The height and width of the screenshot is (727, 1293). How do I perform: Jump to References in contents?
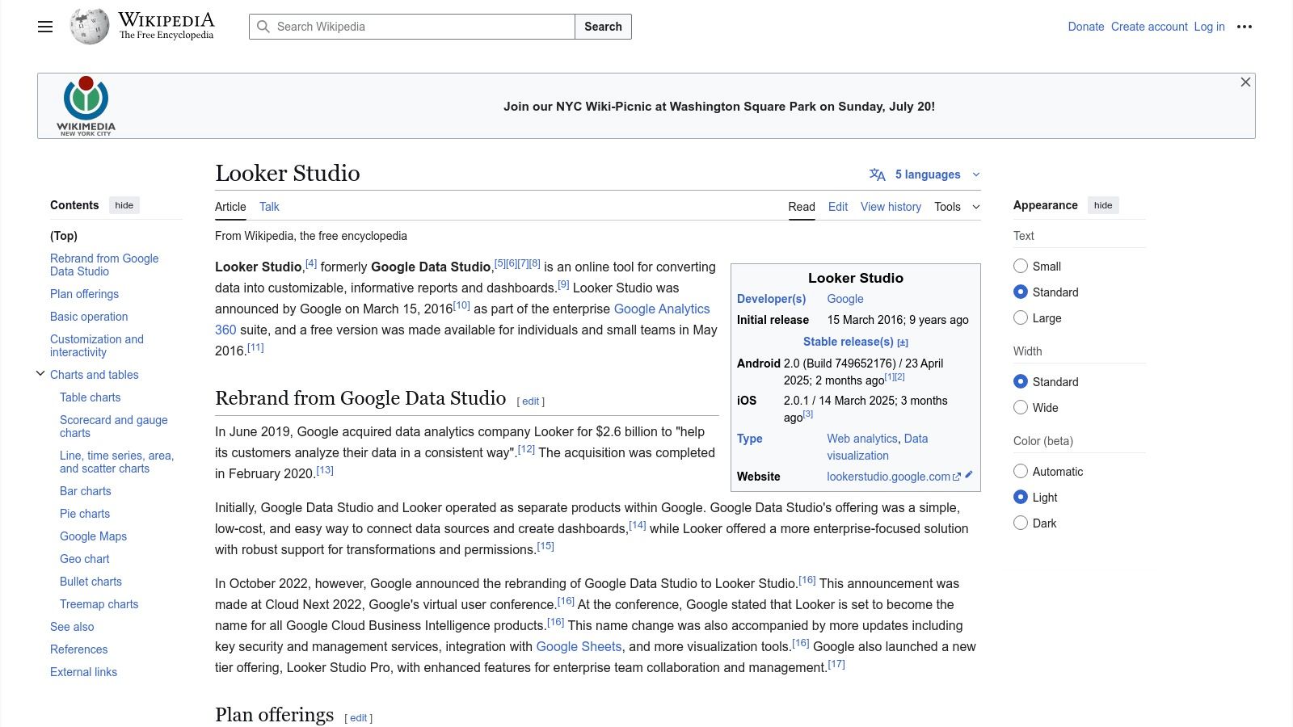(x=78, y=649)
